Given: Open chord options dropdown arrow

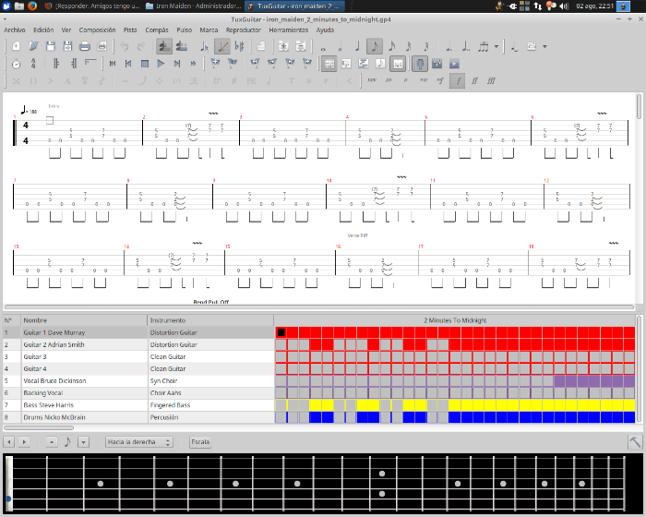Looking at the screenshot, I should click(544, 46).
